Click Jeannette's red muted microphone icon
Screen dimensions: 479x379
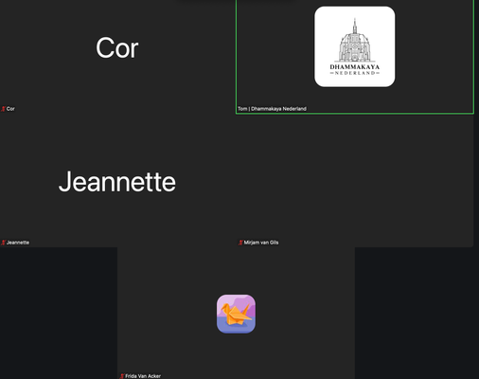click(x=3, y=243)
